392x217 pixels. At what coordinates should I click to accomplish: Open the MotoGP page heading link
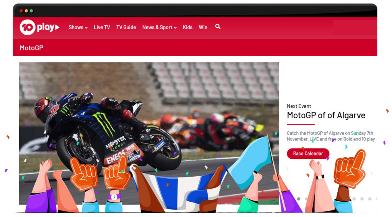tap(31, 48)
